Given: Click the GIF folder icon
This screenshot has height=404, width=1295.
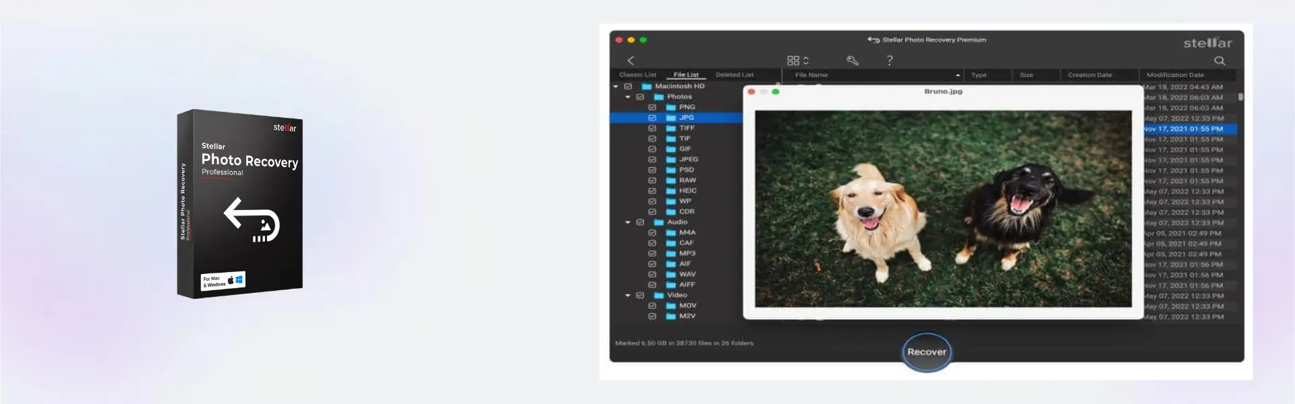Looking at the screenshot, I should tap(671, 149).
